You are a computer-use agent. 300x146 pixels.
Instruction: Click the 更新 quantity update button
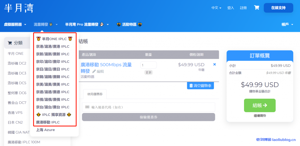(149, 73)
